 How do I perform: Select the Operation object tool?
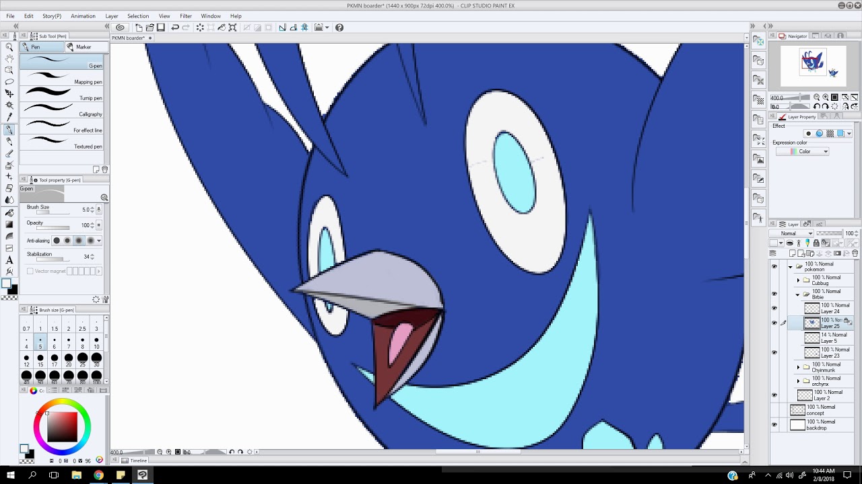9,70
